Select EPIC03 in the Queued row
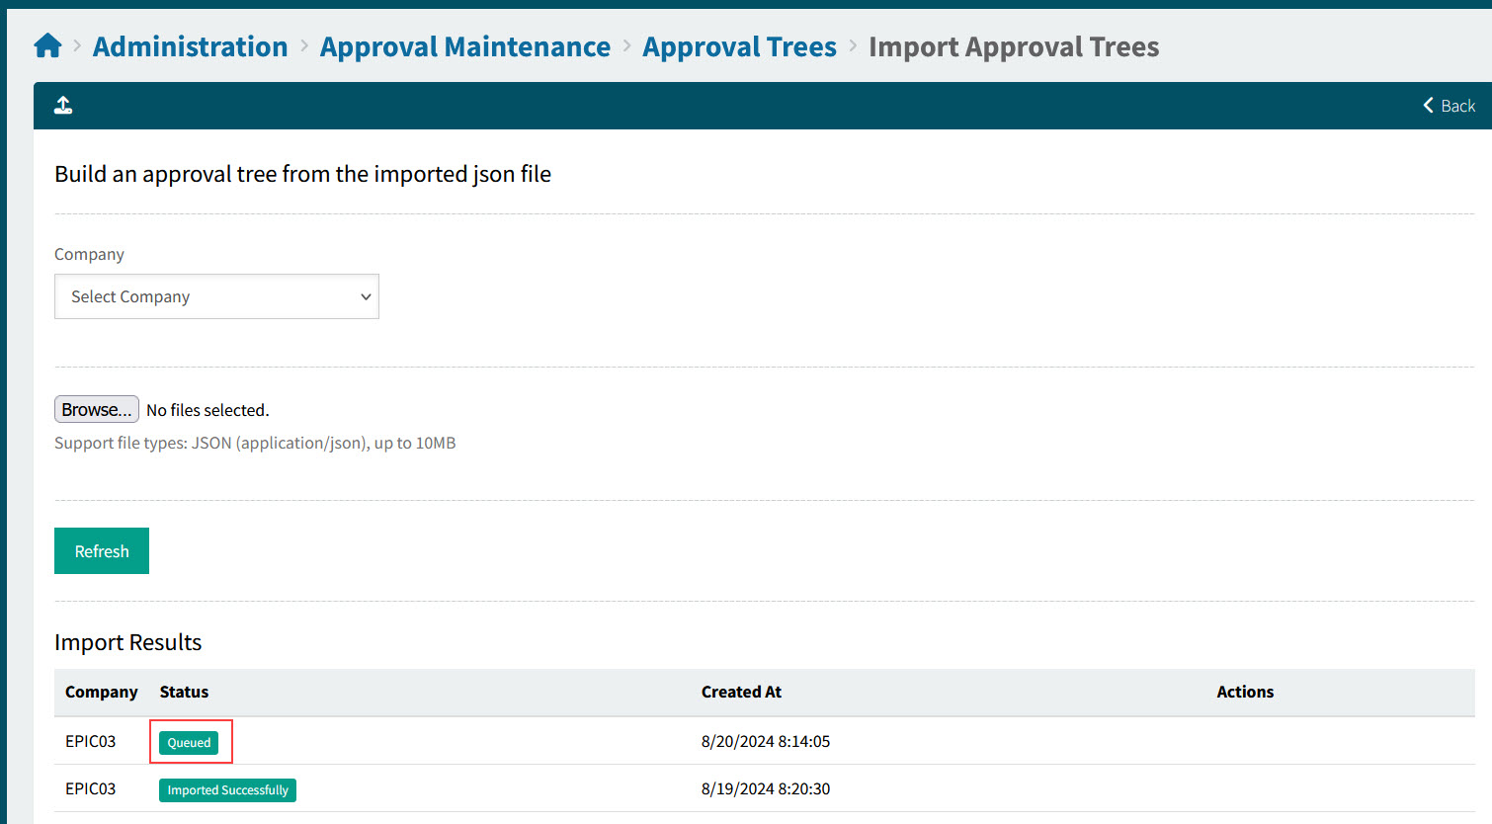Image resolution: width=1492 pixels, height=824 pixels. pyautogui.click(x=90, y=741)
